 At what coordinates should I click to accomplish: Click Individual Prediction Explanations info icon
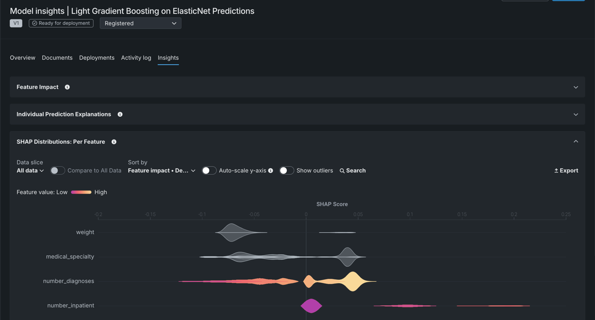point(120,115)
